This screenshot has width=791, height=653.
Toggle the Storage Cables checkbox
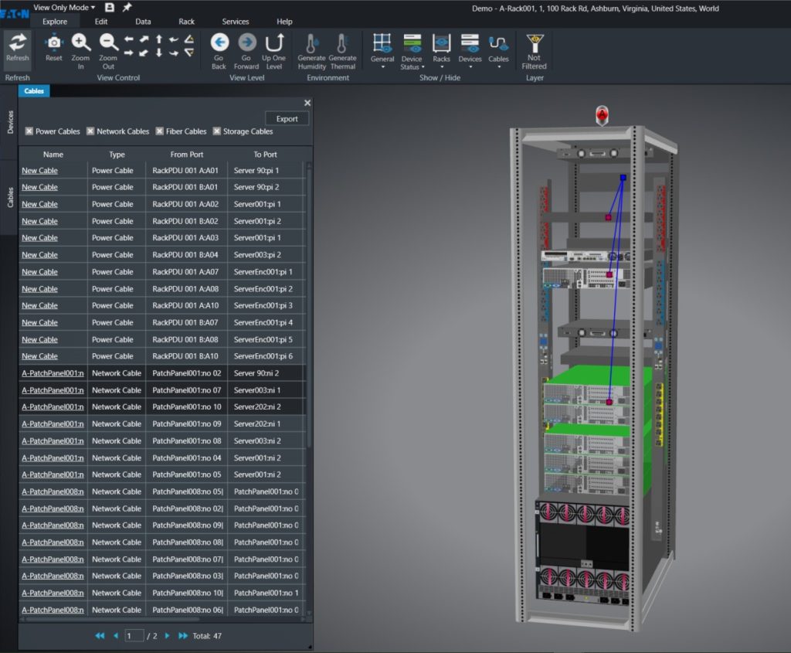[217, 131]
